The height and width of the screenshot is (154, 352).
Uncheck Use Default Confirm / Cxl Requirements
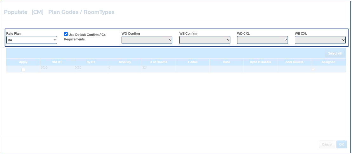(66, 34)
